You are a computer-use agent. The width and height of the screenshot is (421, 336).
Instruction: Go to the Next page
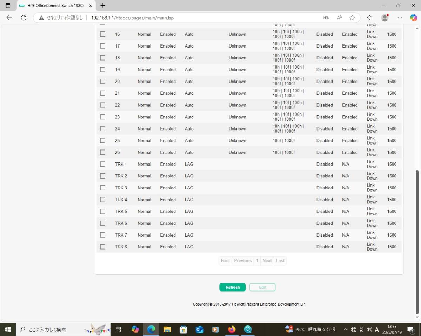click(x=267, y=261)
